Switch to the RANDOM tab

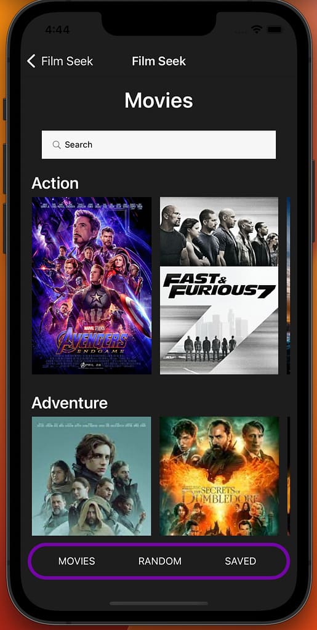coord(160,561)
